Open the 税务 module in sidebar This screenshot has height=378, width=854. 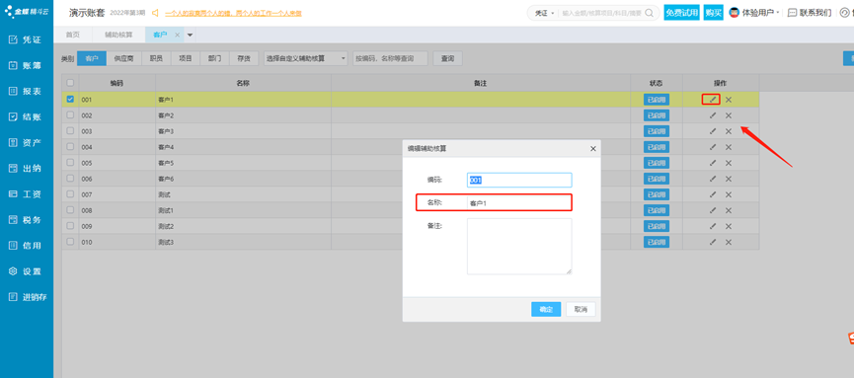click(x=26, y=220)
